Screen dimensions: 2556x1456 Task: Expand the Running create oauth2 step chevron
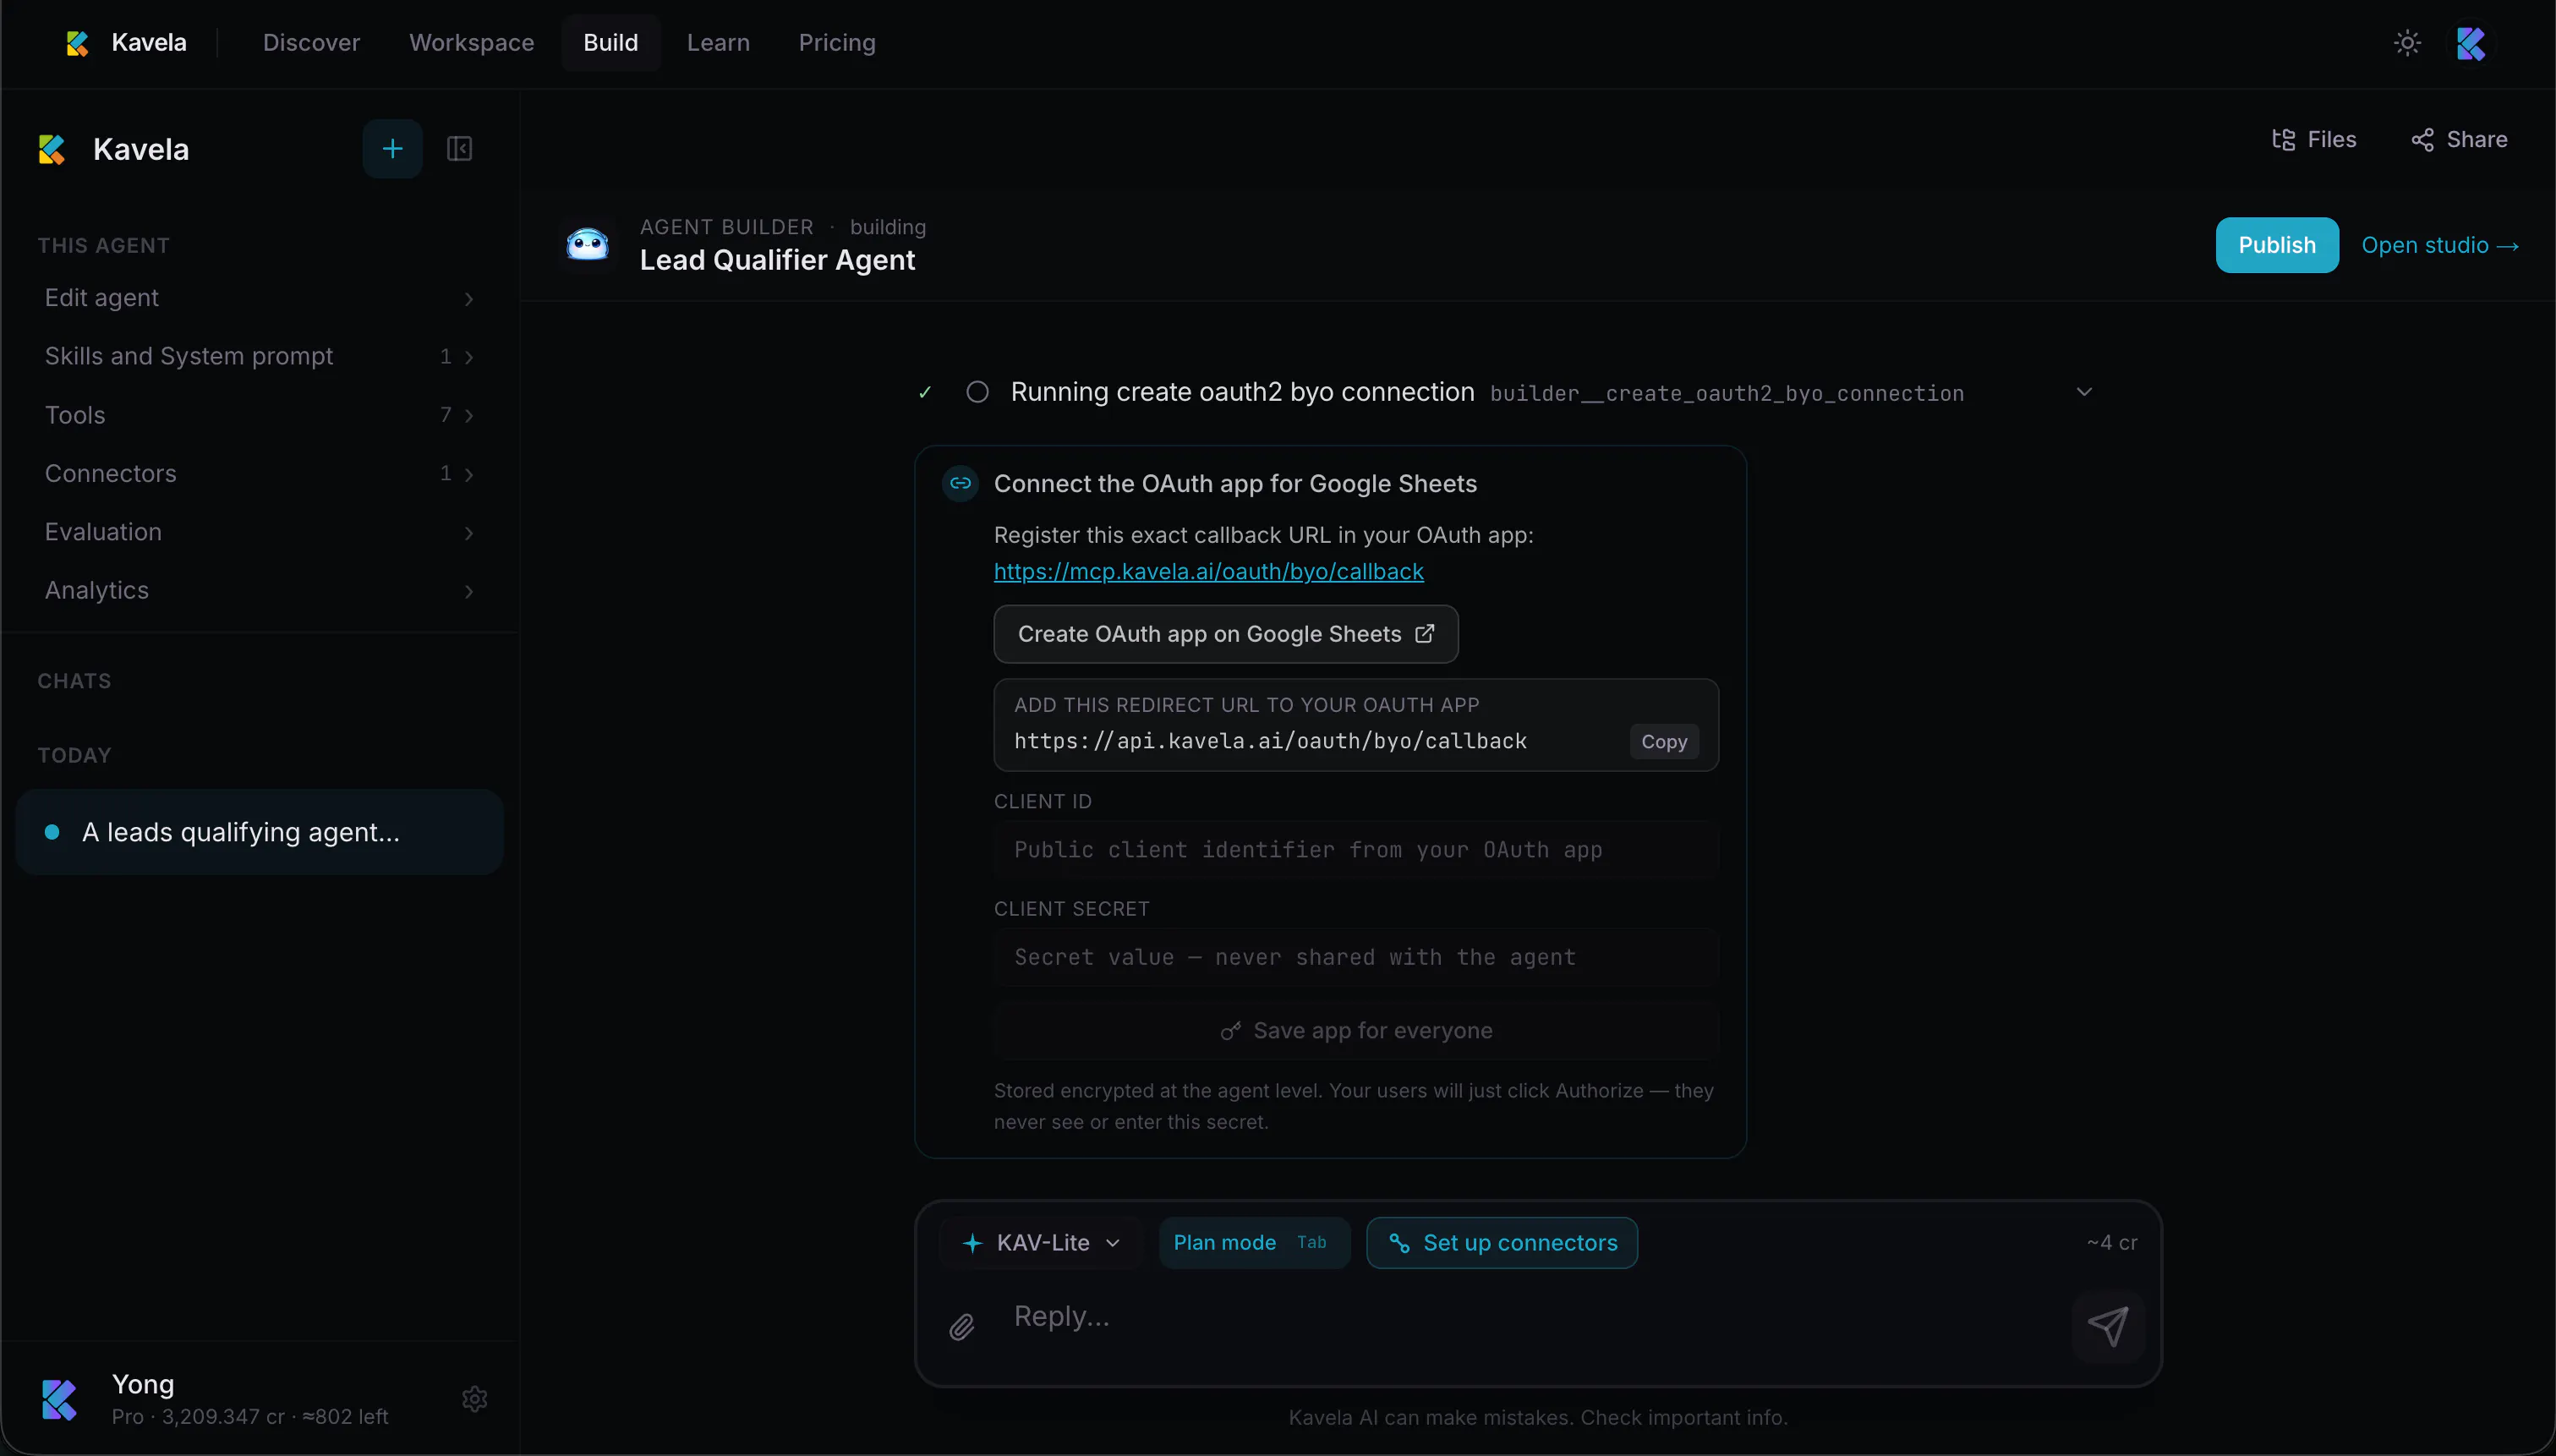(x=2084, y=392)
